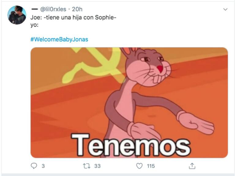Click the tweet text mentioning Joe and Sophie
Image resolution: width=235 pixels, height=176 pixels.
click(73, 17)
